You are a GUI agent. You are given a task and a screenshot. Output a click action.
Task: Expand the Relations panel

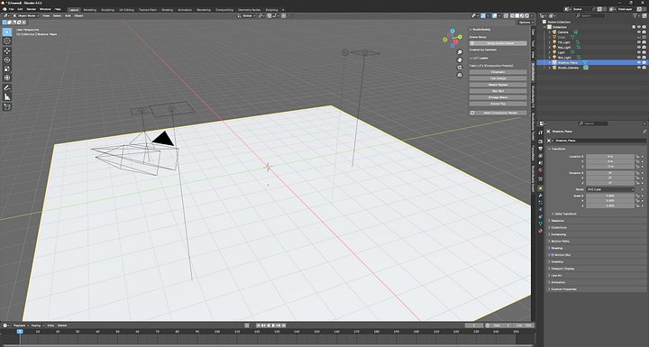(557, 221)
